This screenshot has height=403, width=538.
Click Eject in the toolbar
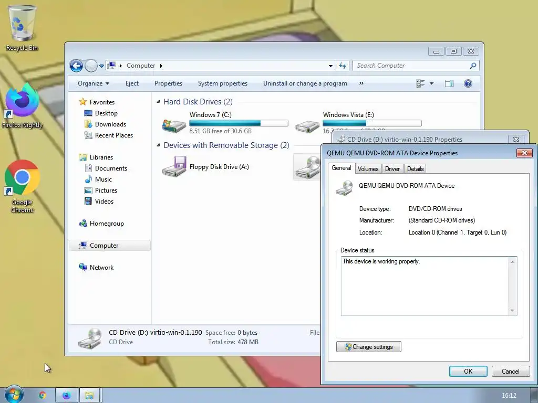pos(132,83)
